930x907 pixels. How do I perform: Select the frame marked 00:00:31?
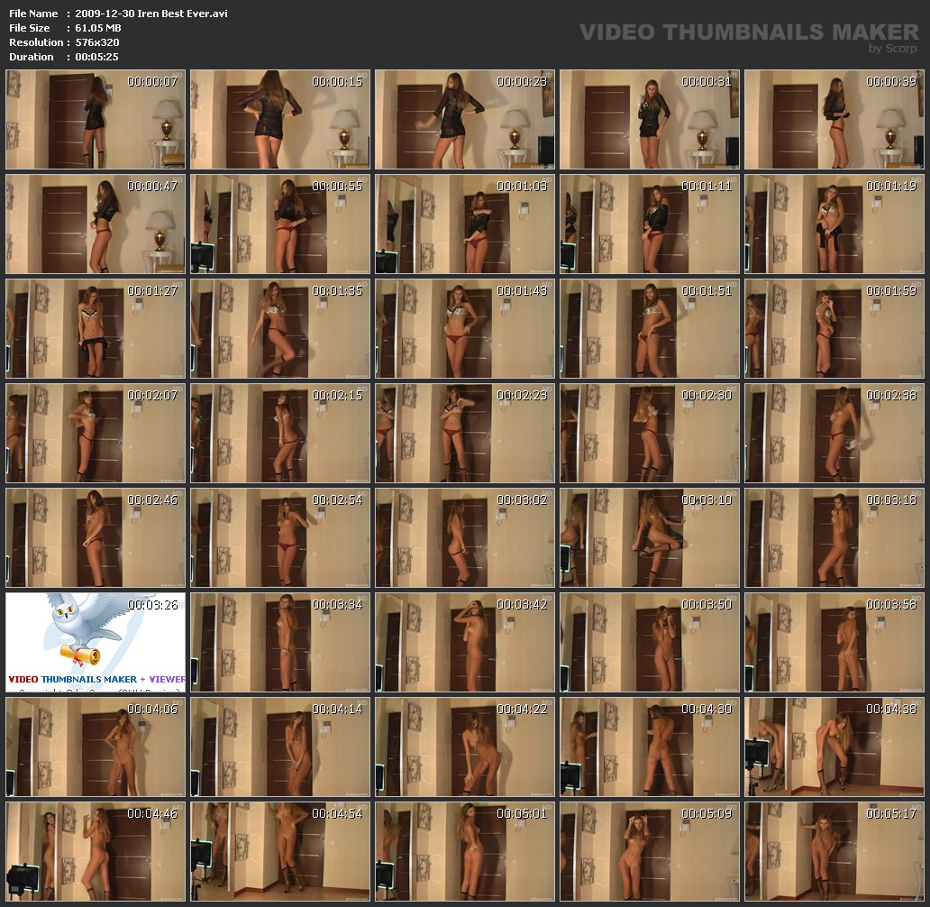(x=650, y=119)
